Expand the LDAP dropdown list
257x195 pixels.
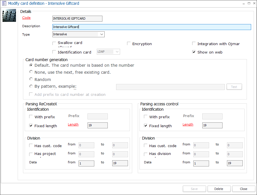117,52
